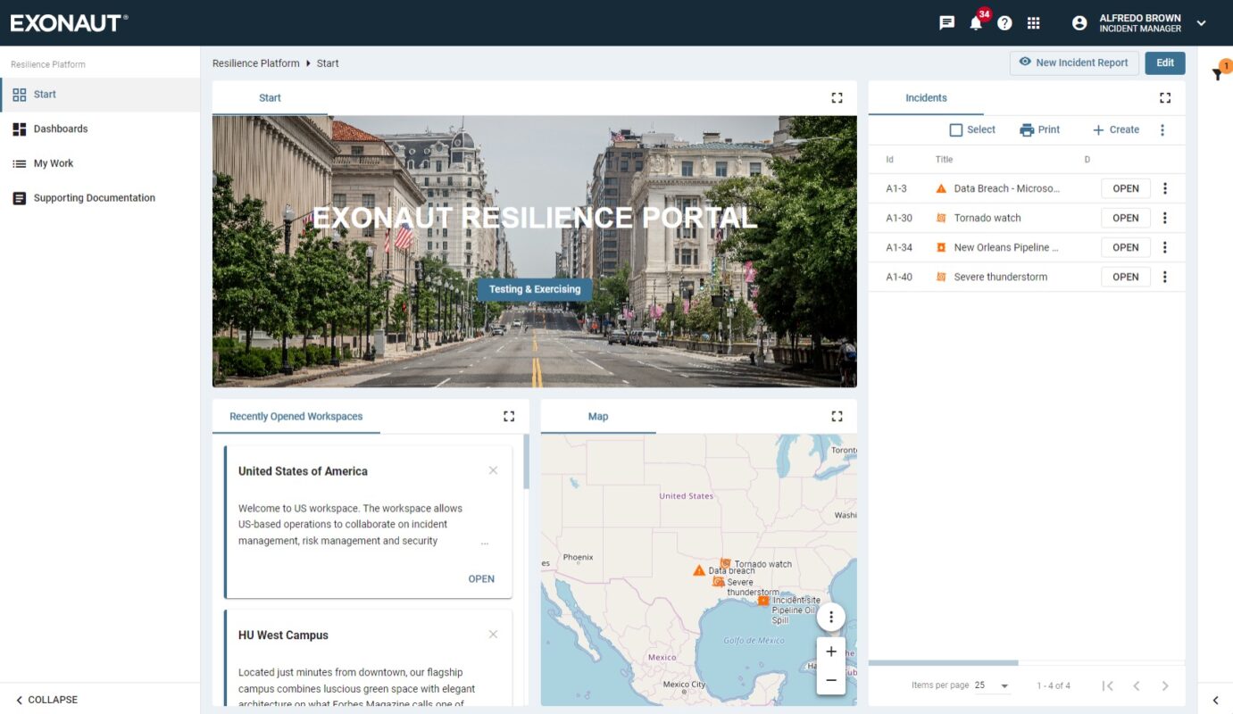Viewport: 1233px width, 714px height.
Task: Zoom out on the map
Action: click(831, 681)
